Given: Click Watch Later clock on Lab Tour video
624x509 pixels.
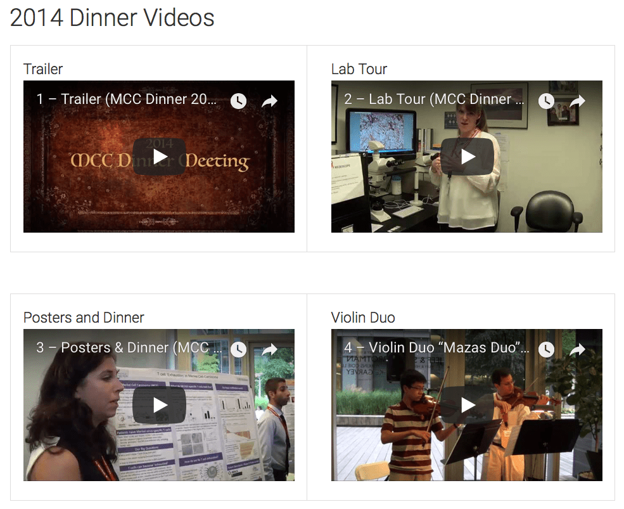Looking at the screenshot, I should click(547, 101).
